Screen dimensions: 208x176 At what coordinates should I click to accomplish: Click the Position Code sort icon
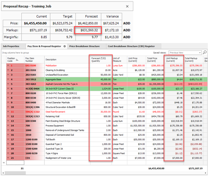pos(17,60)
